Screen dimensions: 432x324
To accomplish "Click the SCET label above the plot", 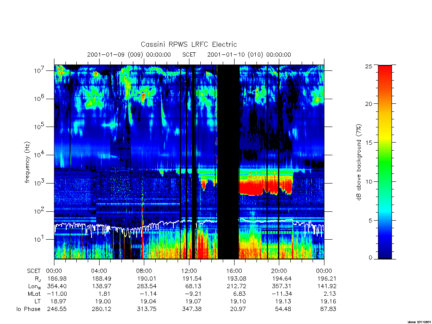I will click(x=189, y=54).
